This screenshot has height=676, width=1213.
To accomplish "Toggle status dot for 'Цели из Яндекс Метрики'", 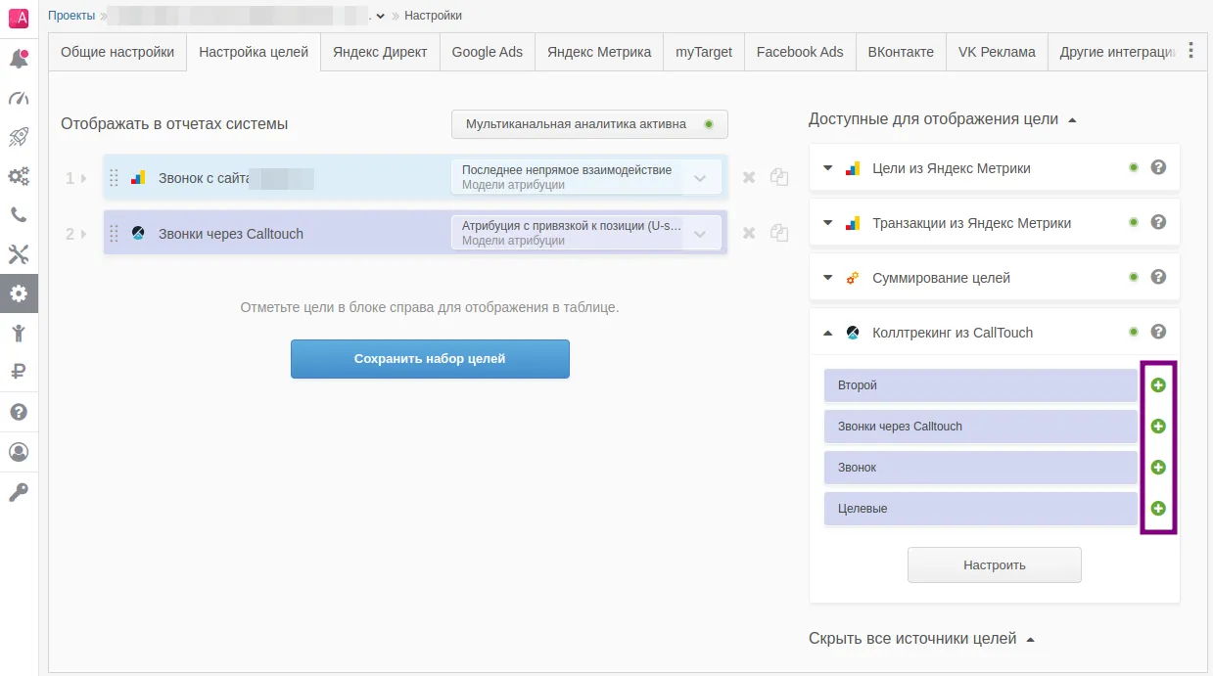I will [x=1134, y=168].
